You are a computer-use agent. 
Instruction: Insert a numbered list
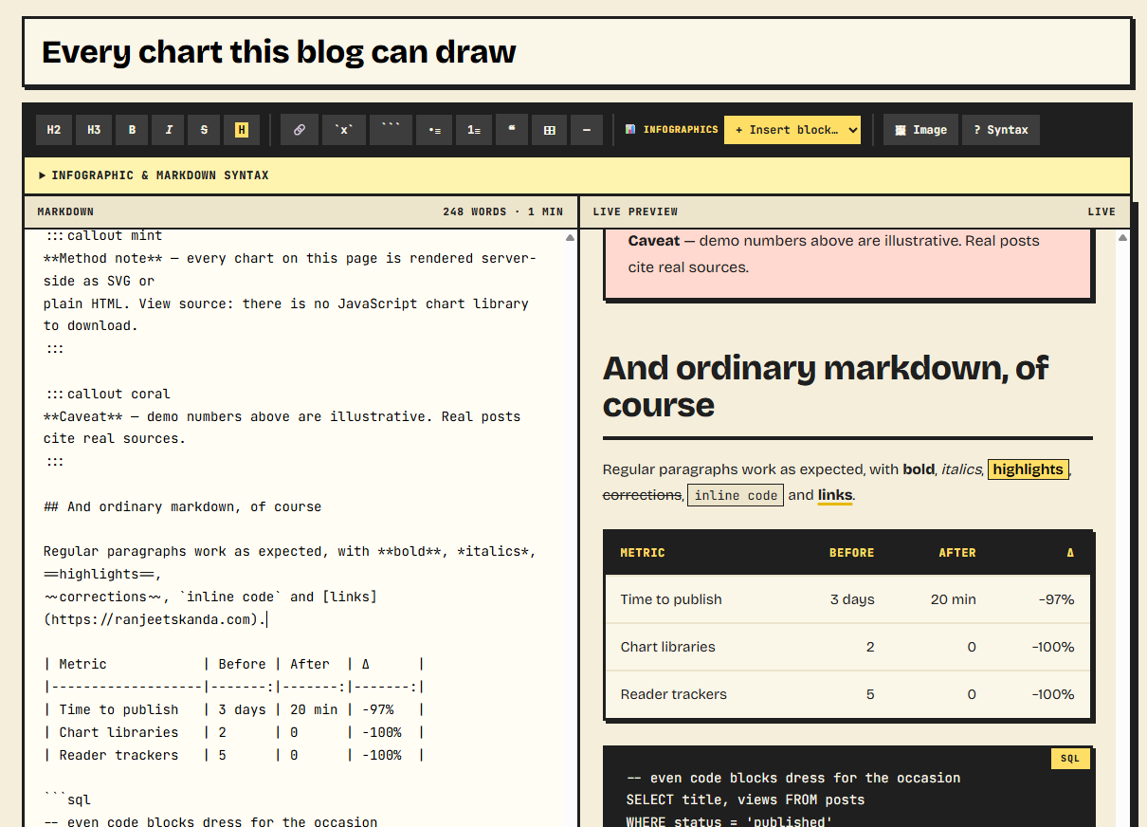[473, 130]
